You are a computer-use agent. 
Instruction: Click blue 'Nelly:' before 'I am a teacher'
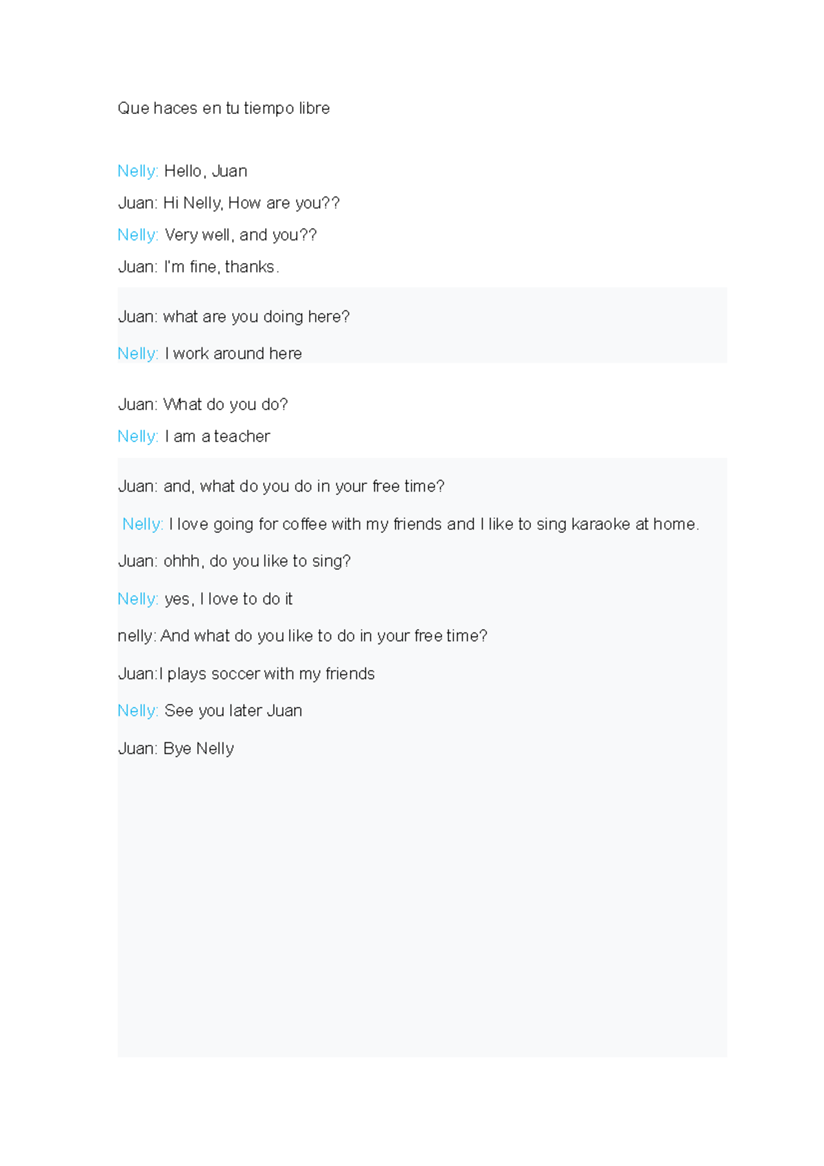137,437
